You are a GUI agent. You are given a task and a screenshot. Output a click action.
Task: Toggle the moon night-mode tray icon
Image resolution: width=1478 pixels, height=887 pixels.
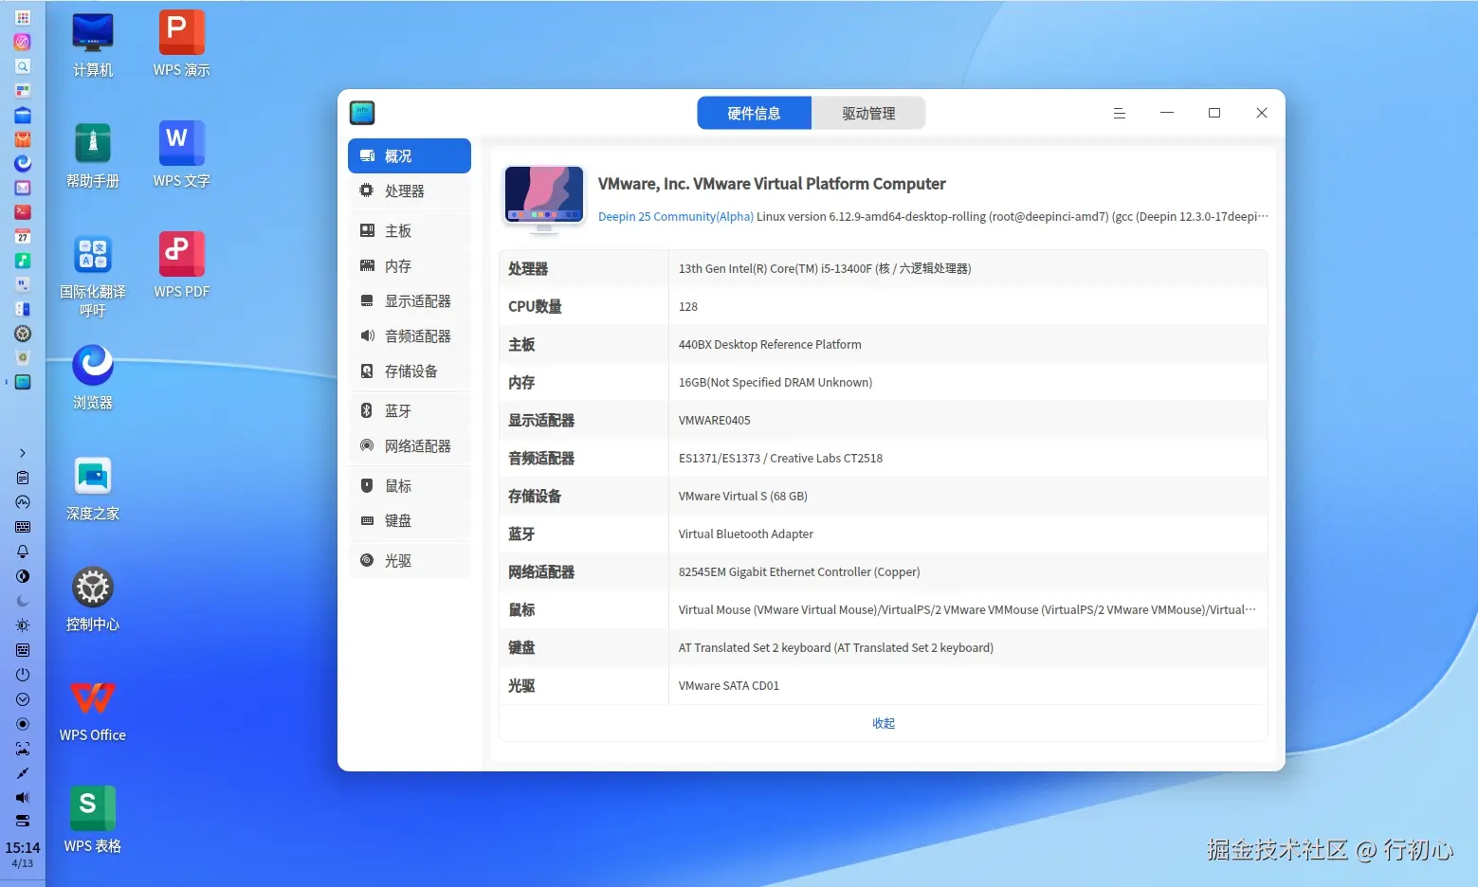point(23,601)
